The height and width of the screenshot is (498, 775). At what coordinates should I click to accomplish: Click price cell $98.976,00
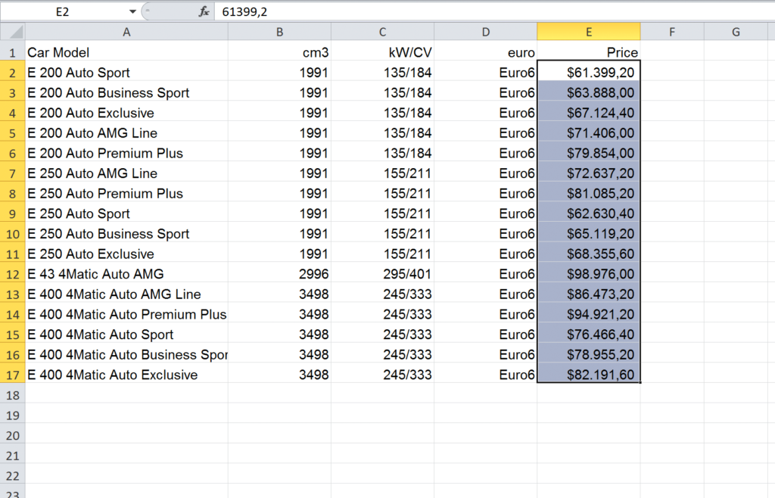pyautogui.click(x=589, y=274)
